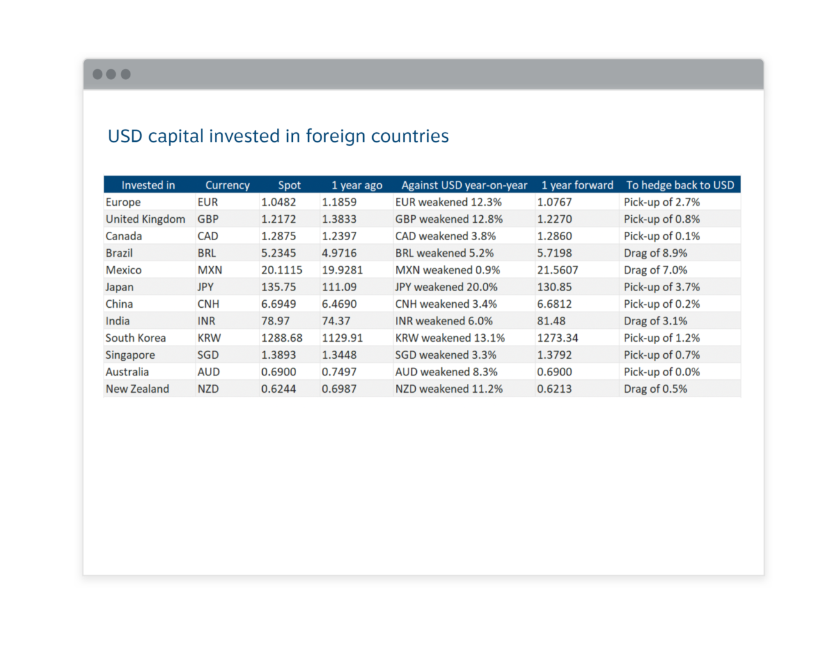
Task: Select the 'Drag of 8.9%' cell
Action: click(x=655, y=253)
